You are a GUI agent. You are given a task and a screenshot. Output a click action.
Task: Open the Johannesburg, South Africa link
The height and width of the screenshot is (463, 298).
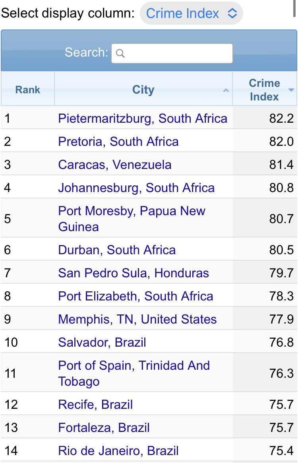click(136, 188)
